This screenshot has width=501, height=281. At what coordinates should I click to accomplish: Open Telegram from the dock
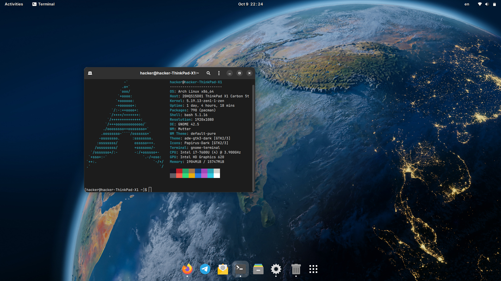[x=205, y=269]
